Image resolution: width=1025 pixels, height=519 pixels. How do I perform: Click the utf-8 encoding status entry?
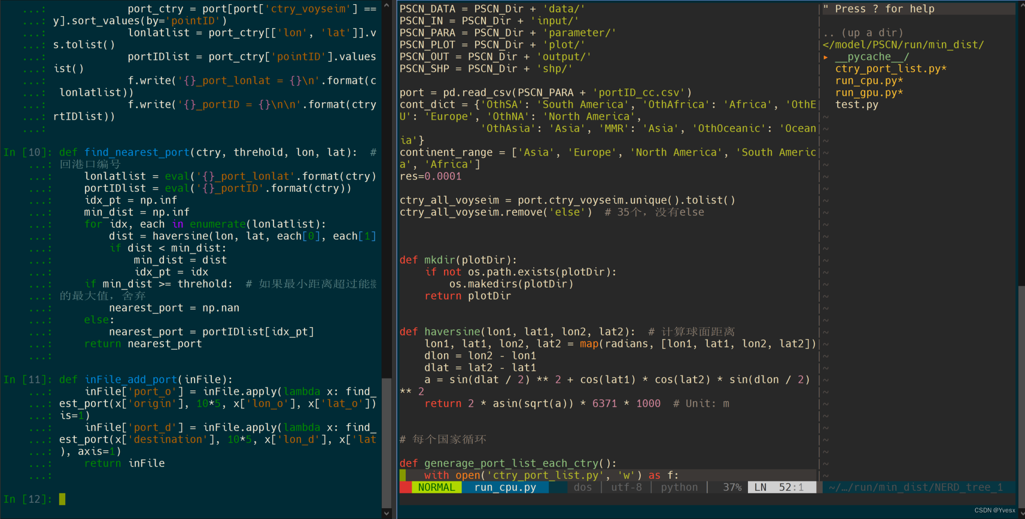[x=626, y=487]
